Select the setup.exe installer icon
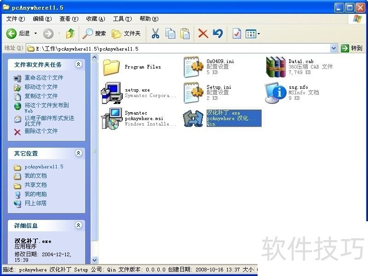This screenshot has height=276, width=368. tap(112, 93)
